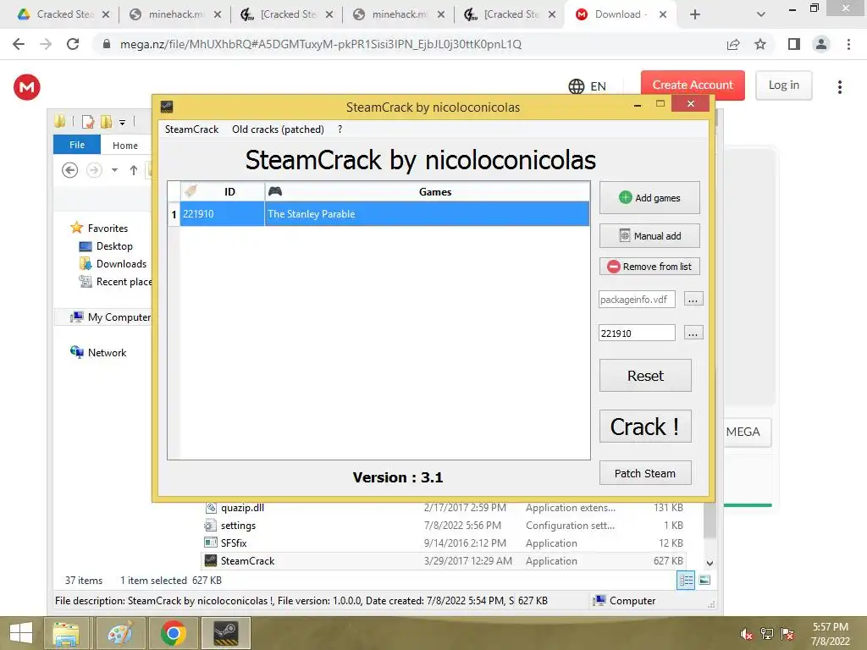Click Chrome back button
The image size is (867, 650).
coord(19,44)
